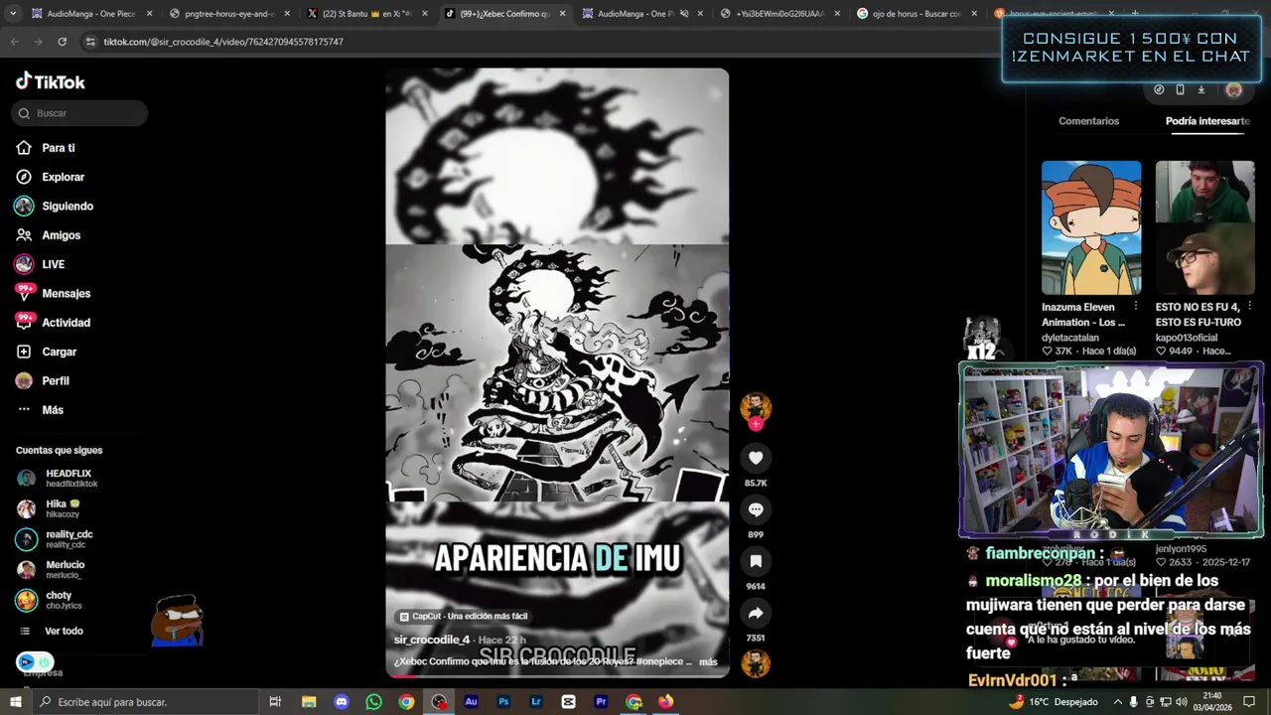Image resolution: width=1271 pixels, height=715 pixels.
Task: Expand the caption with más
Action: (x=708, y=661)
